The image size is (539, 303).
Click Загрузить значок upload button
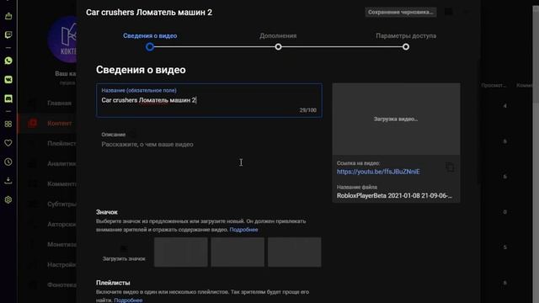click(x=124, y=252)
